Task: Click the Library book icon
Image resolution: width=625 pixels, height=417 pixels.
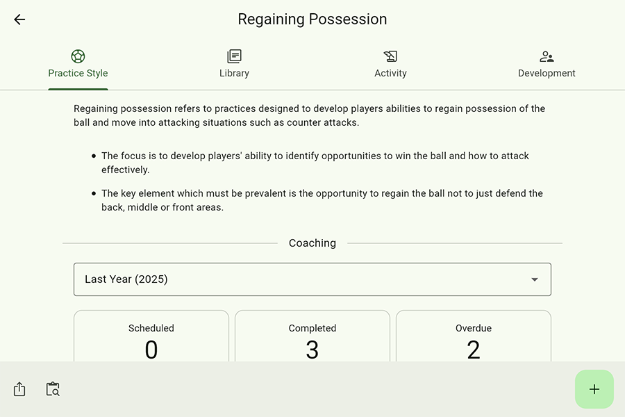Action: pos(234,56)
